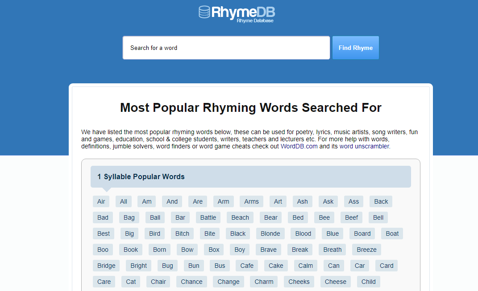Select the word All

pos(124,201)
